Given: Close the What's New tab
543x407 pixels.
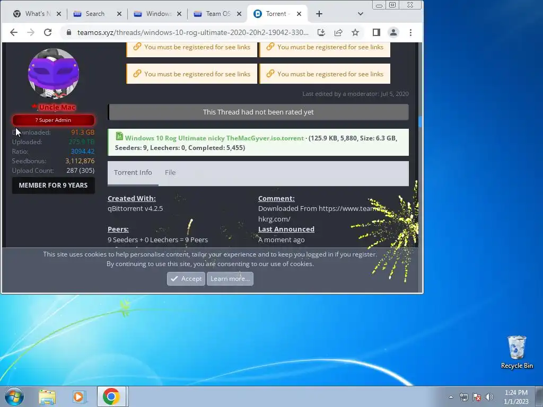Looking at the screenshot, I should coord(59,14).
